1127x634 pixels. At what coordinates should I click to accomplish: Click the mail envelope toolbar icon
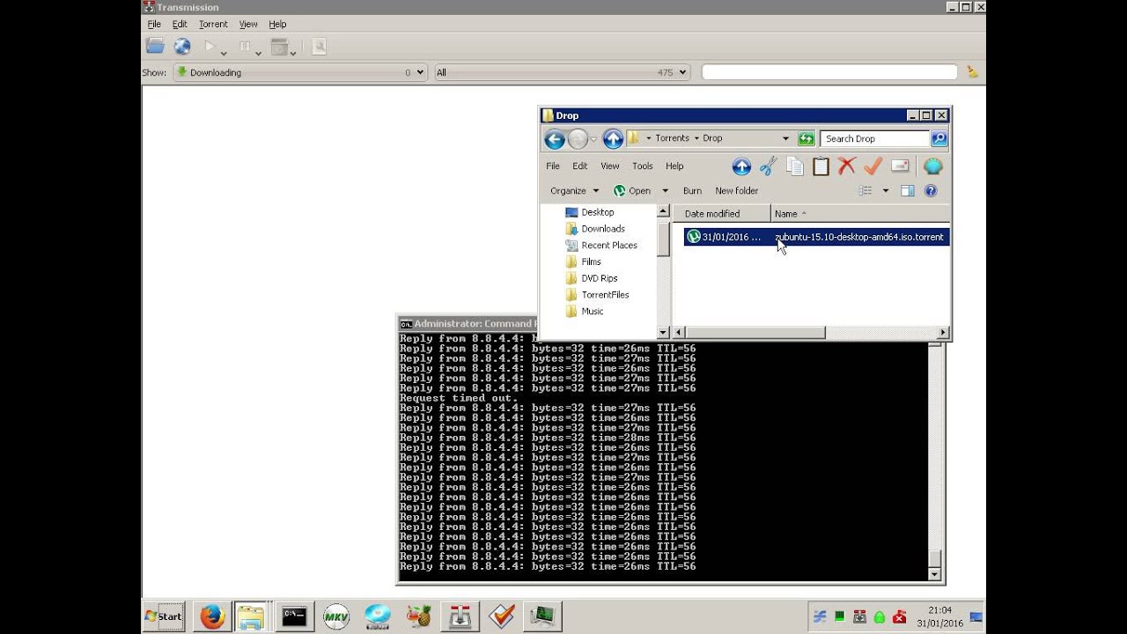click(900, 166)
